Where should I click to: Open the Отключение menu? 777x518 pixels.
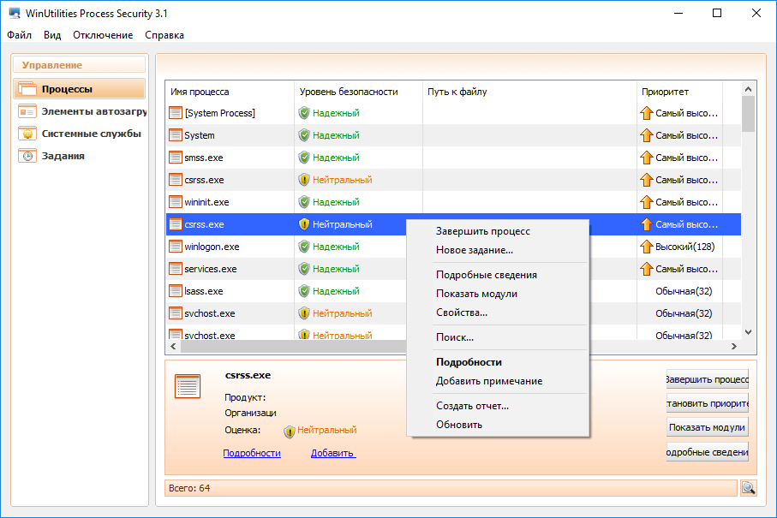click(103, 35)
